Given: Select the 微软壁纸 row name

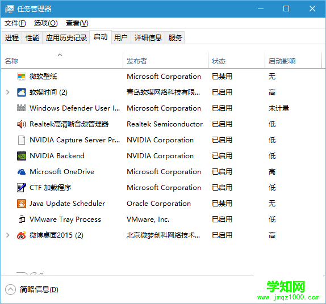Looking at the screenshot, I should pyautogui.click(x=43, y=77).
